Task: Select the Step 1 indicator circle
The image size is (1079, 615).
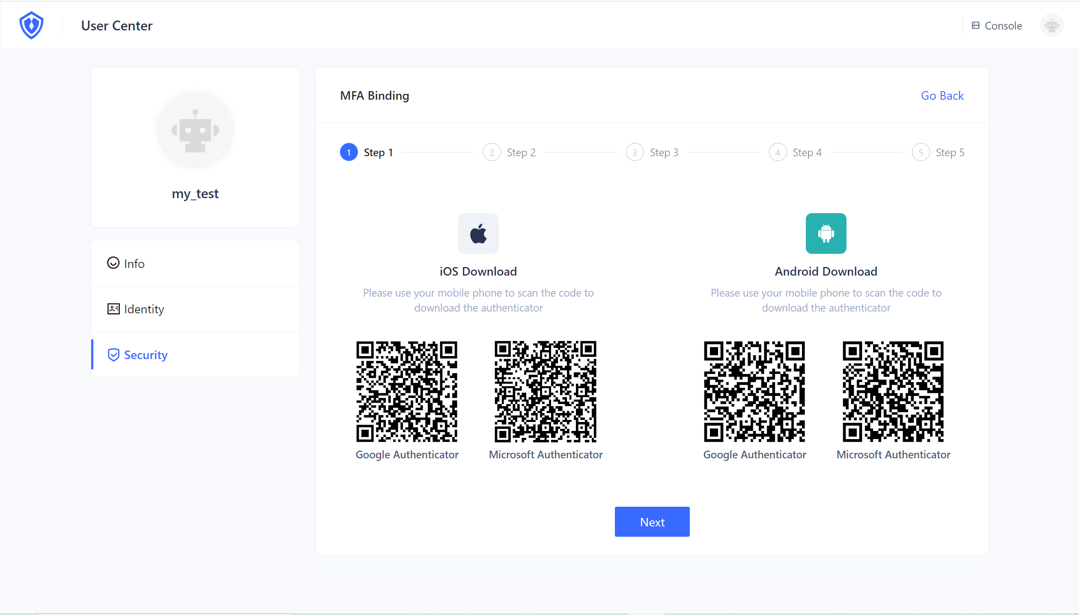Action: 349,152
